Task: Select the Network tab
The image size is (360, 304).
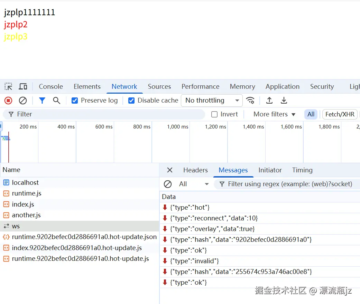Action: tap(124, 86)
